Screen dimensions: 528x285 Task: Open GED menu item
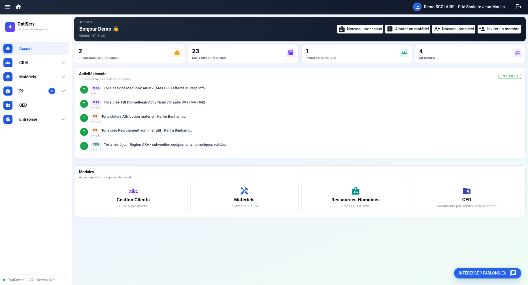click(35, 105)
